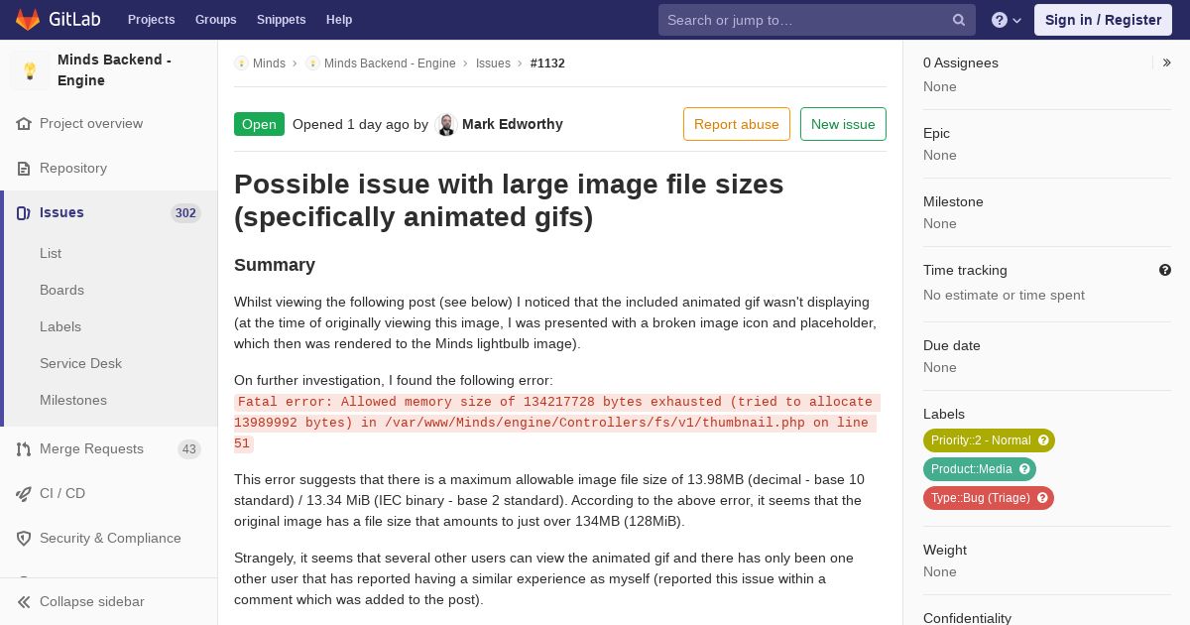This screenshot has height=625, width=1190.
Task: Click the Minds breadcrumb lightbulb icon
Action: click(x=241, y=63)
